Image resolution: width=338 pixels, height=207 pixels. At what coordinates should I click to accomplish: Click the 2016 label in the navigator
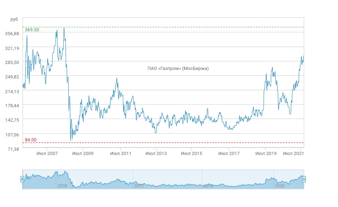point(208,186)
